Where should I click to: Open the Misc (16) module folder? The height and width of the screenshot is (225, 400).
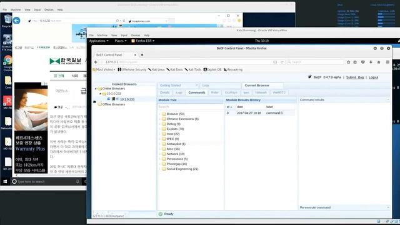coord(173,149)
